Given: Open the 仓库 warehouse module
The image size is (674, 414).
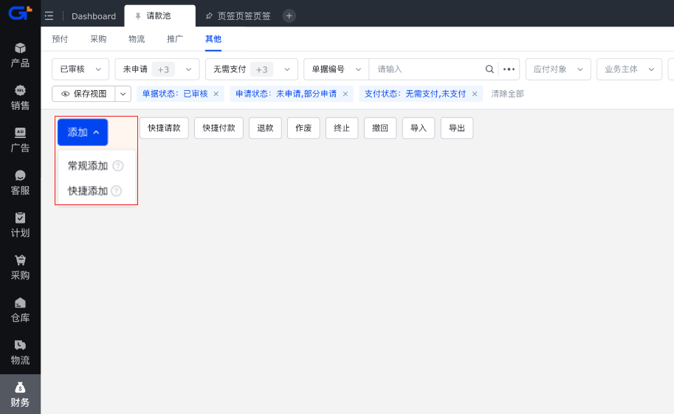Looking at the screenshot, I should tap(20, 310).
